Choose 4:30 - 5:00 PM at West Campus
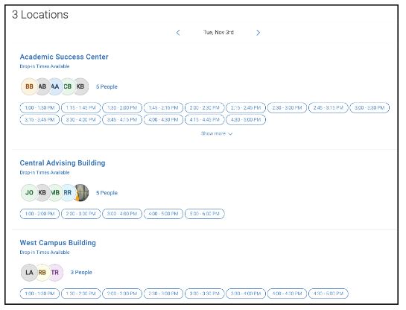 [x=329, y=294]
